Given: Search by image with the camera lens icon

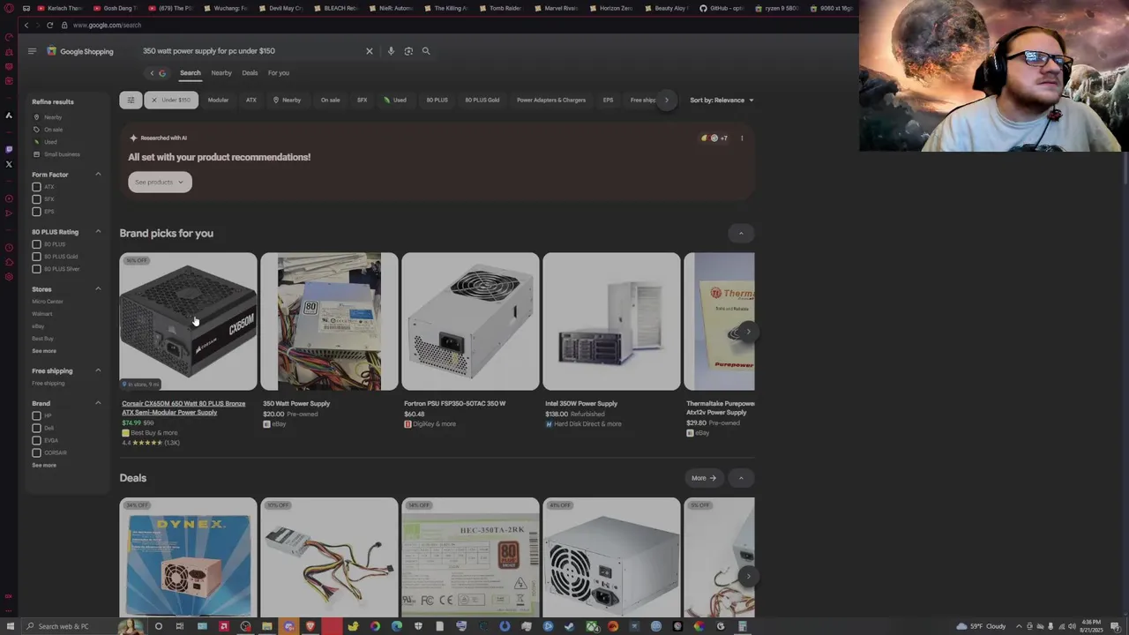Looking at the screenshot, I should click(408, 51).
